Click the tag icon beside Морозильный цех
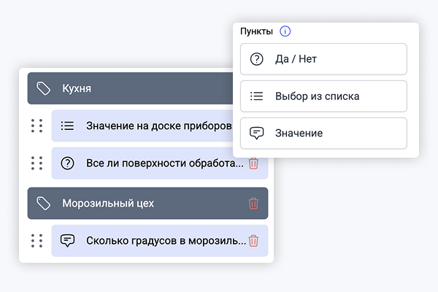The height and width of the screenshot is (292, 438). [x=43, y=203]
